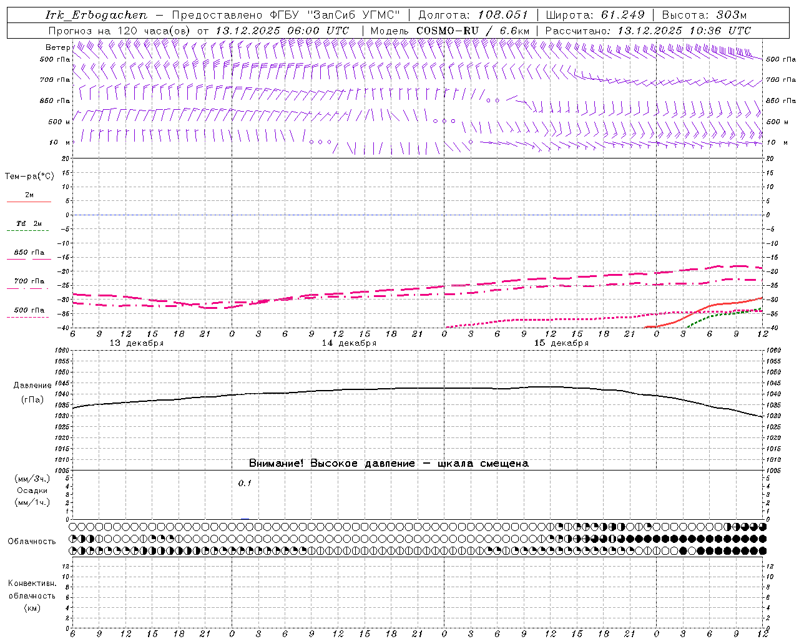Click the 1005 value on left pressure axis
The height and width of the screenshot is (639, 799).
pyautogui.click(x=63, y=470)
